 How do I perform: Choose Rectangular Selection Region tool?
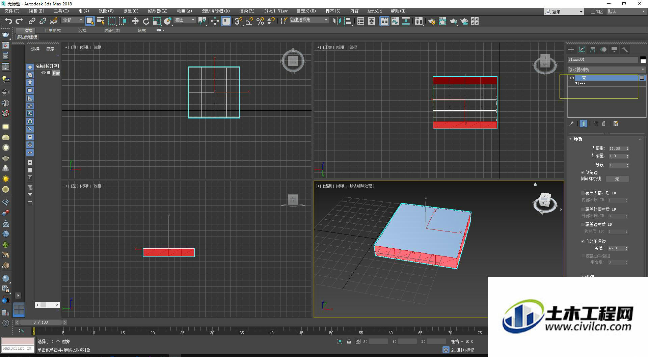111,21
